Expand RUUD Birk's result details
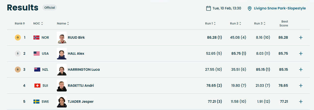Screen dimensions: 314x110 pos(301,37)
